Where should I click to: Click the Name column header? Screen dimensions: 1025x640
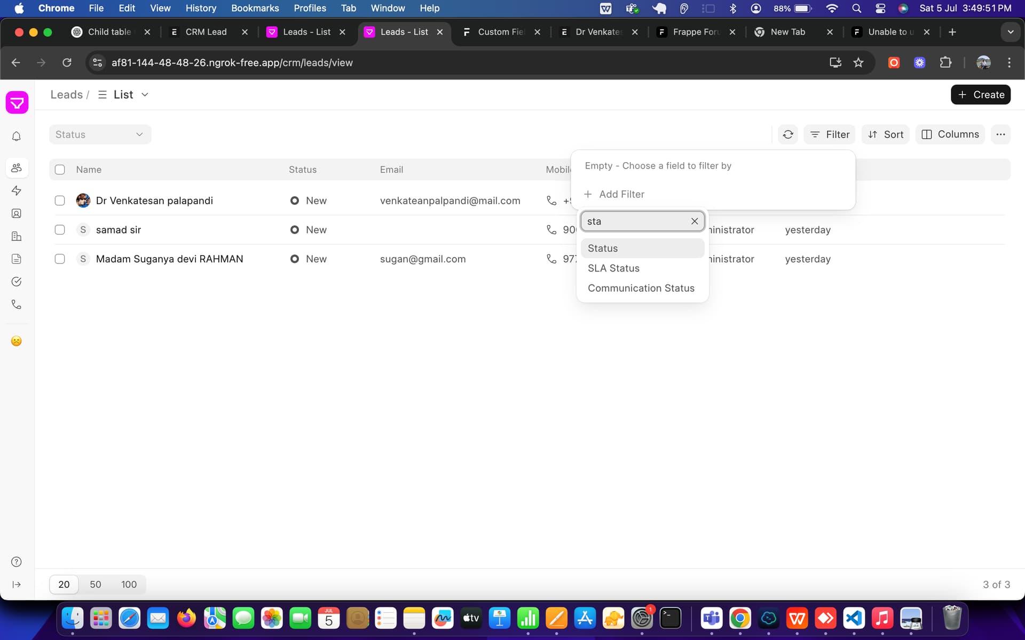(x=89, y=170)
